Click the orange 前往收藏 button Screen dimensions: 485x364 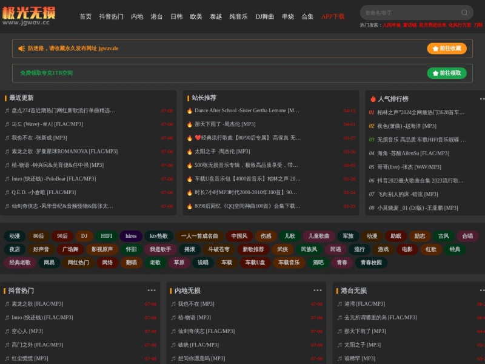pyautogui.click(x=447, y=49)
